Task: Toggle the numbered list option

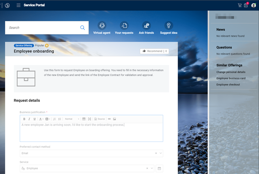Action: (x=54, y=119)
